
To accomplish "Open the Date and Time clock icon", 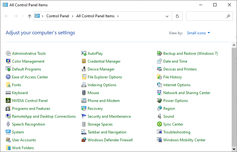I will [159, 61].
